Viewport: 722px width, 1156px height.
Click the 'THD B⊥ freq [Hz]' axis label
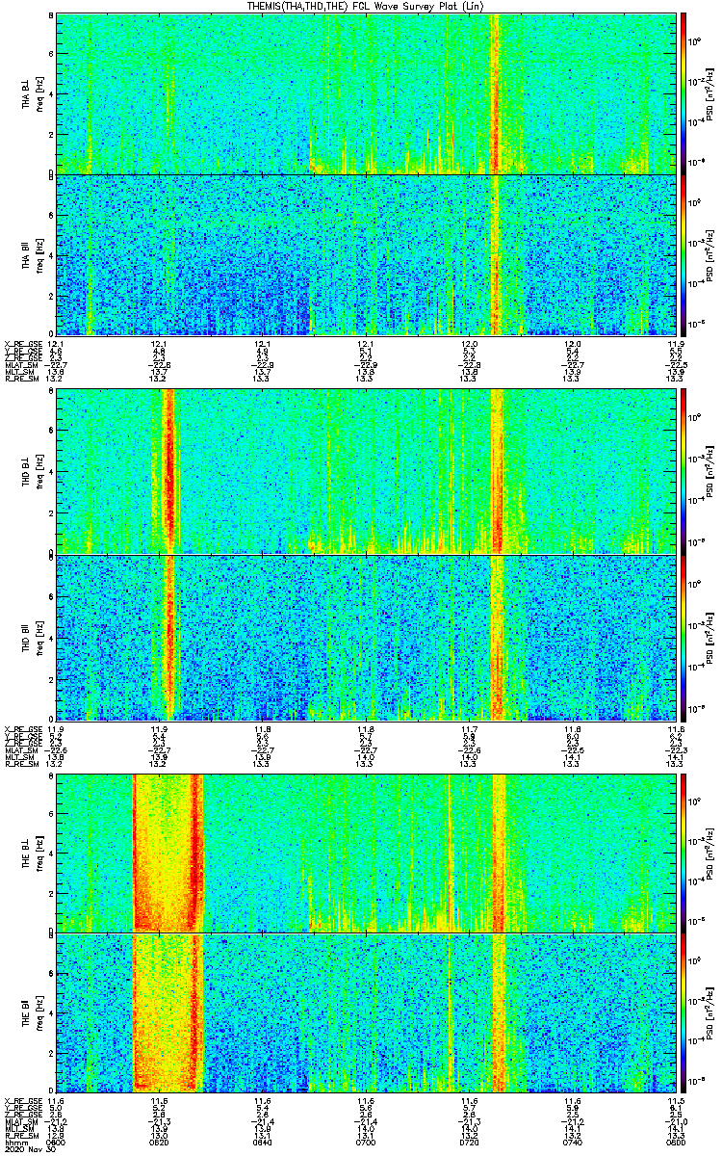point(33,471)
